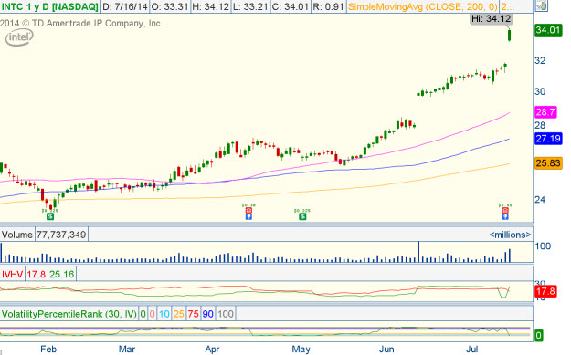Image resolution: width=571 pixels, height=355 pixels.
Task: Click the red 17.8 bubble on IVHV axis
Action: [x=545, y=291]
